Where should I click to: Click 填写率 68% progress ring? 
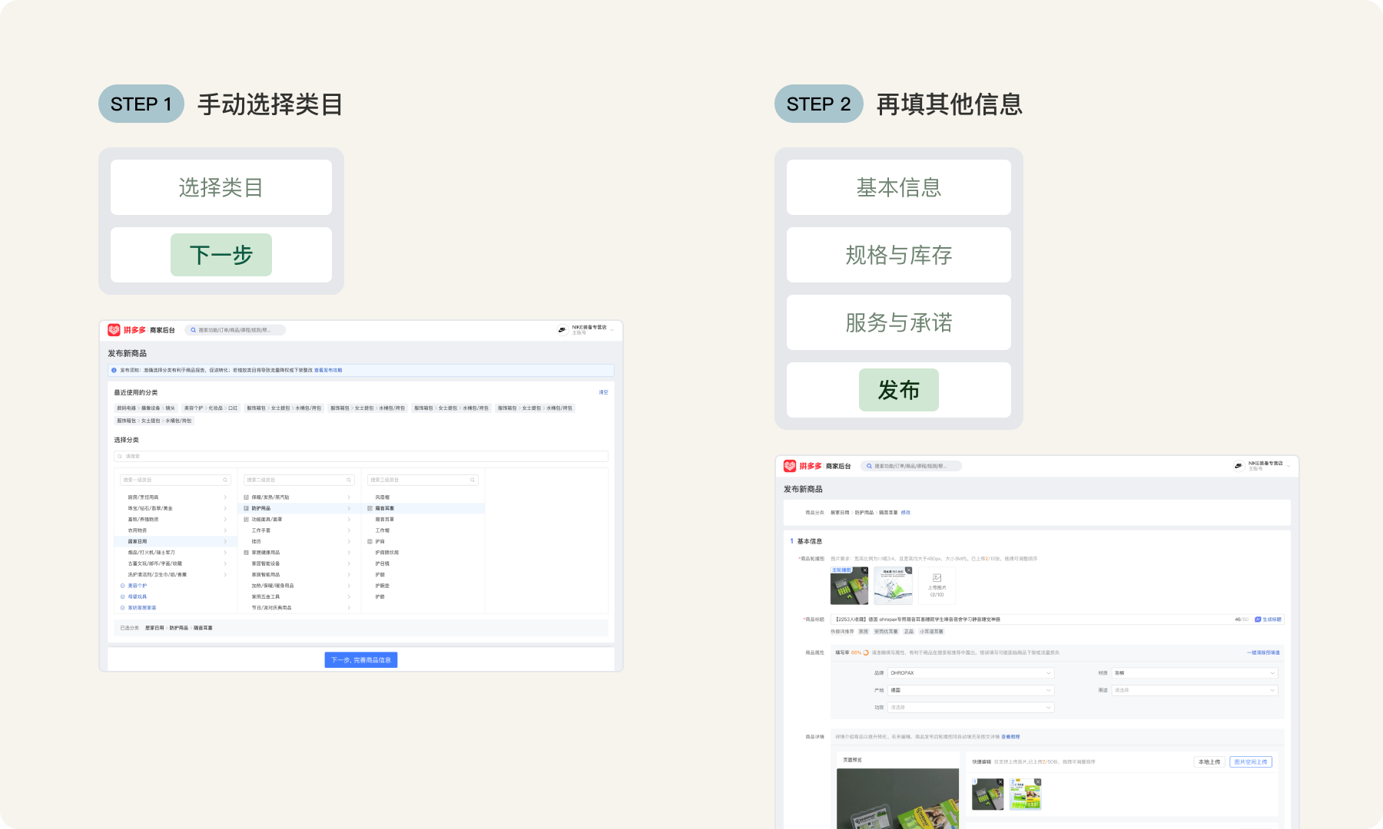click(866, 652)
